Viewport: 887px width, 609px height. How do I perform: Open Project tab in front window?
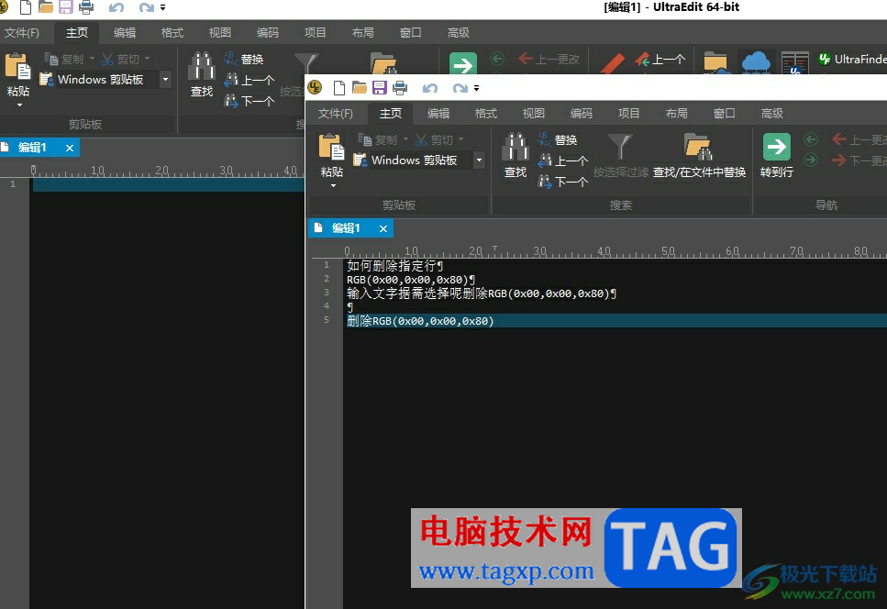click(x=628, y=113)
